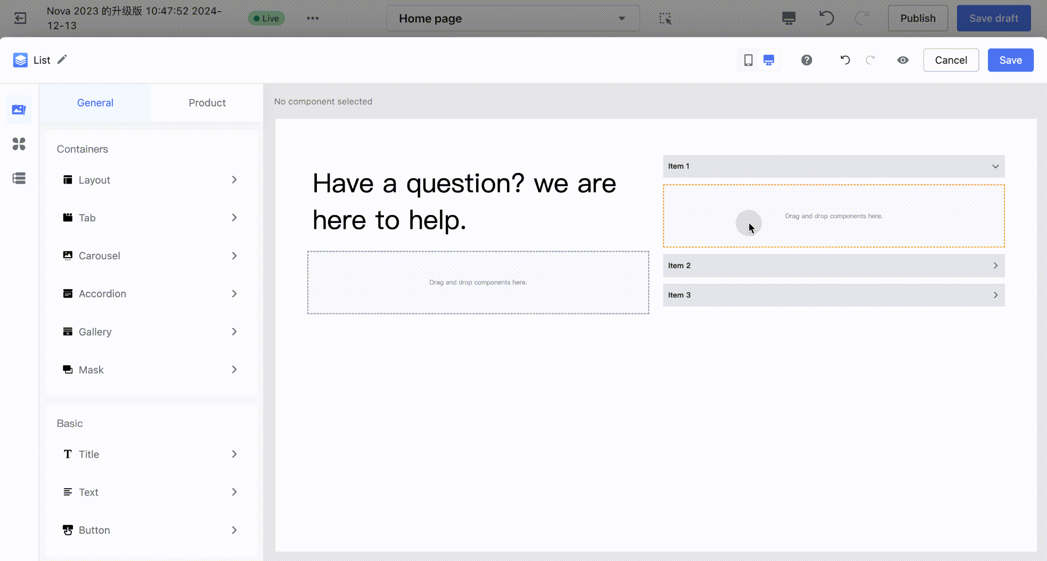Select the General tab
Viewport: 1047px width, 561px height.
pos(95,103)
